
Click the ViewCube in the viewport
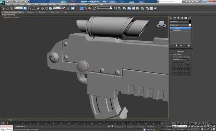[x=161, y=24]
